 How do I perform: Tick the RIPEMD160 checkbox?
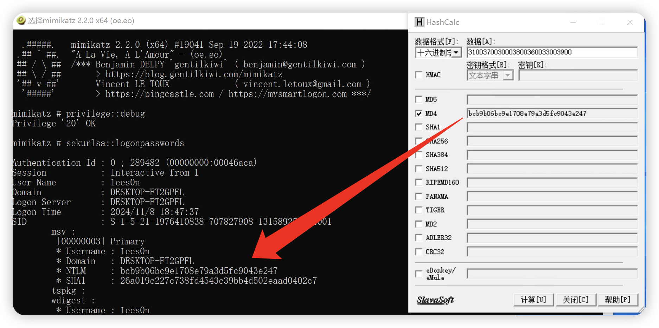point(418,182)
